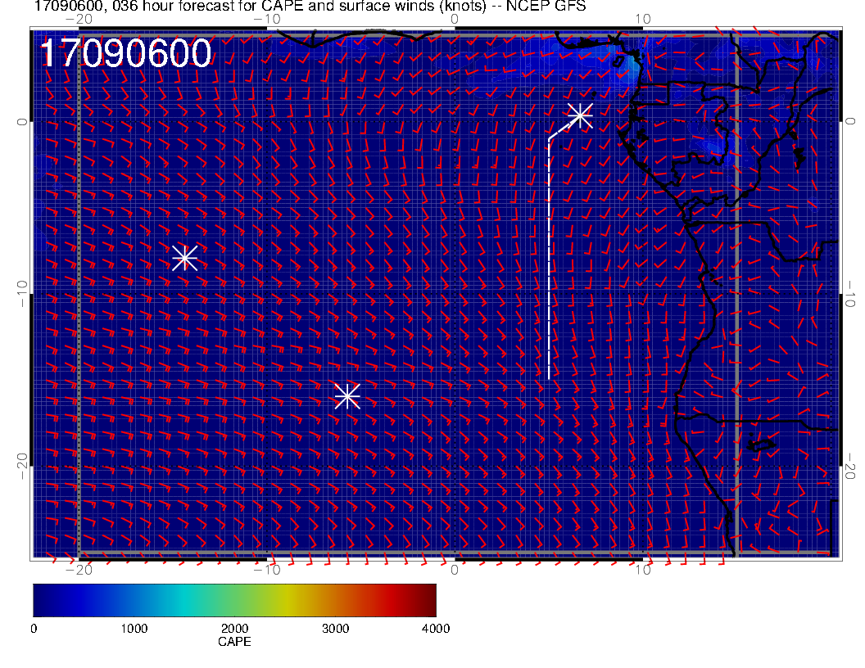Viewport: 865px width, 668px height.
Task: Click the left axis latitude label -20
Action: [x=21, y=467]
